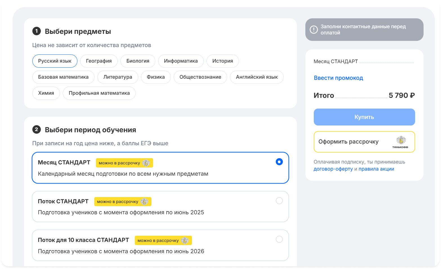Click text При записи на год цена ниже
The width and height of the screenshot is (441, 269).
(100, 143)
